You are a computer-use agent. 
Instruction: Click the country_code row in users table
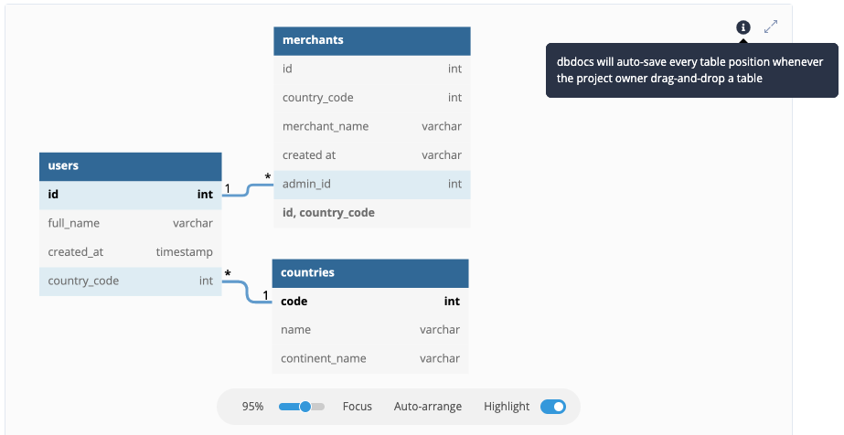coord(130,281)
